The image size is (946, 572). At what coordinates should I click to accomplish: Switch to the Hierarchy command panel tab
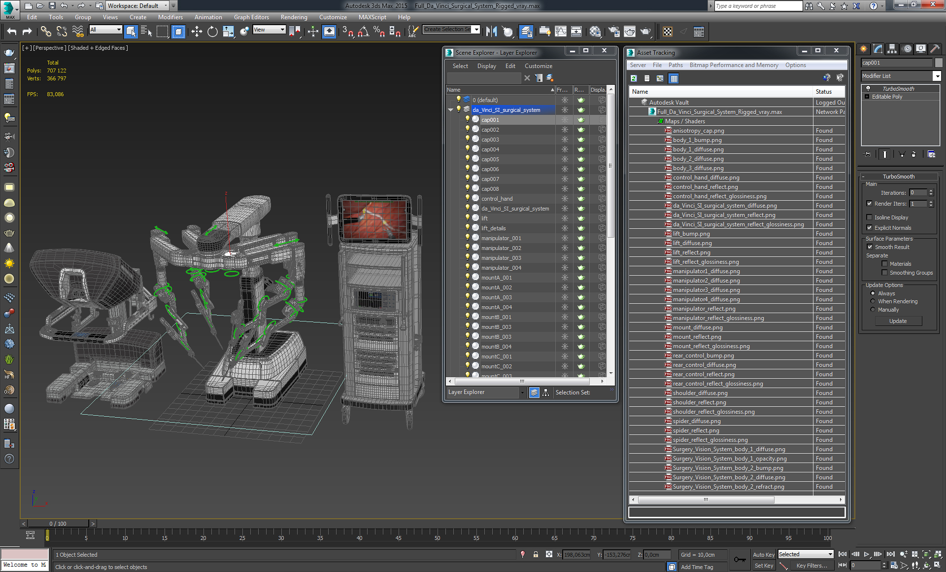pos(892,49)
